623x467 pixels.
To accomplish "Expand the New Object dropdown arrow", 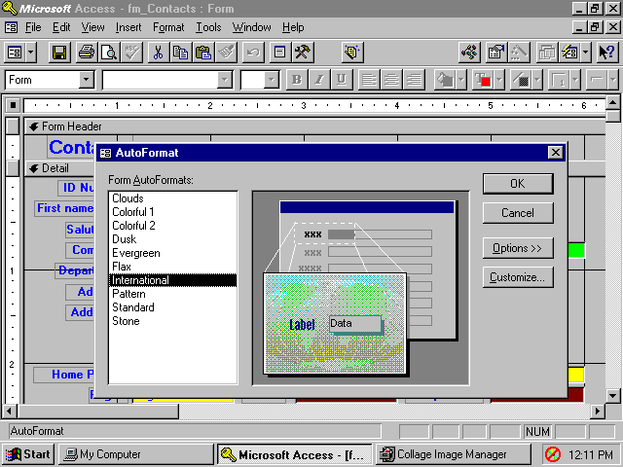I will click(x=586, y=53).
